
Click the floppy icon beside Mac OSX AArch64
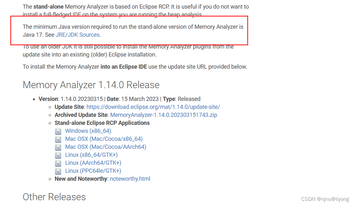(58, 148)
